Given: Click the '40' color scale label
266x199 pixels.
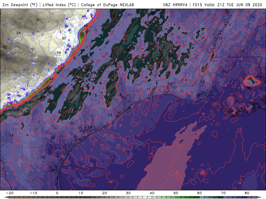Looking at the screenshot, I should coord(152,193).
